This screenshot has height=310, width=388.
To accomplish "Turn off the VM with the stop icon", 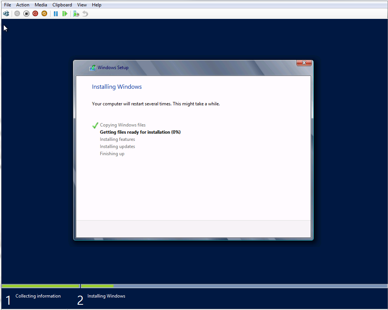I will (26, 14).
